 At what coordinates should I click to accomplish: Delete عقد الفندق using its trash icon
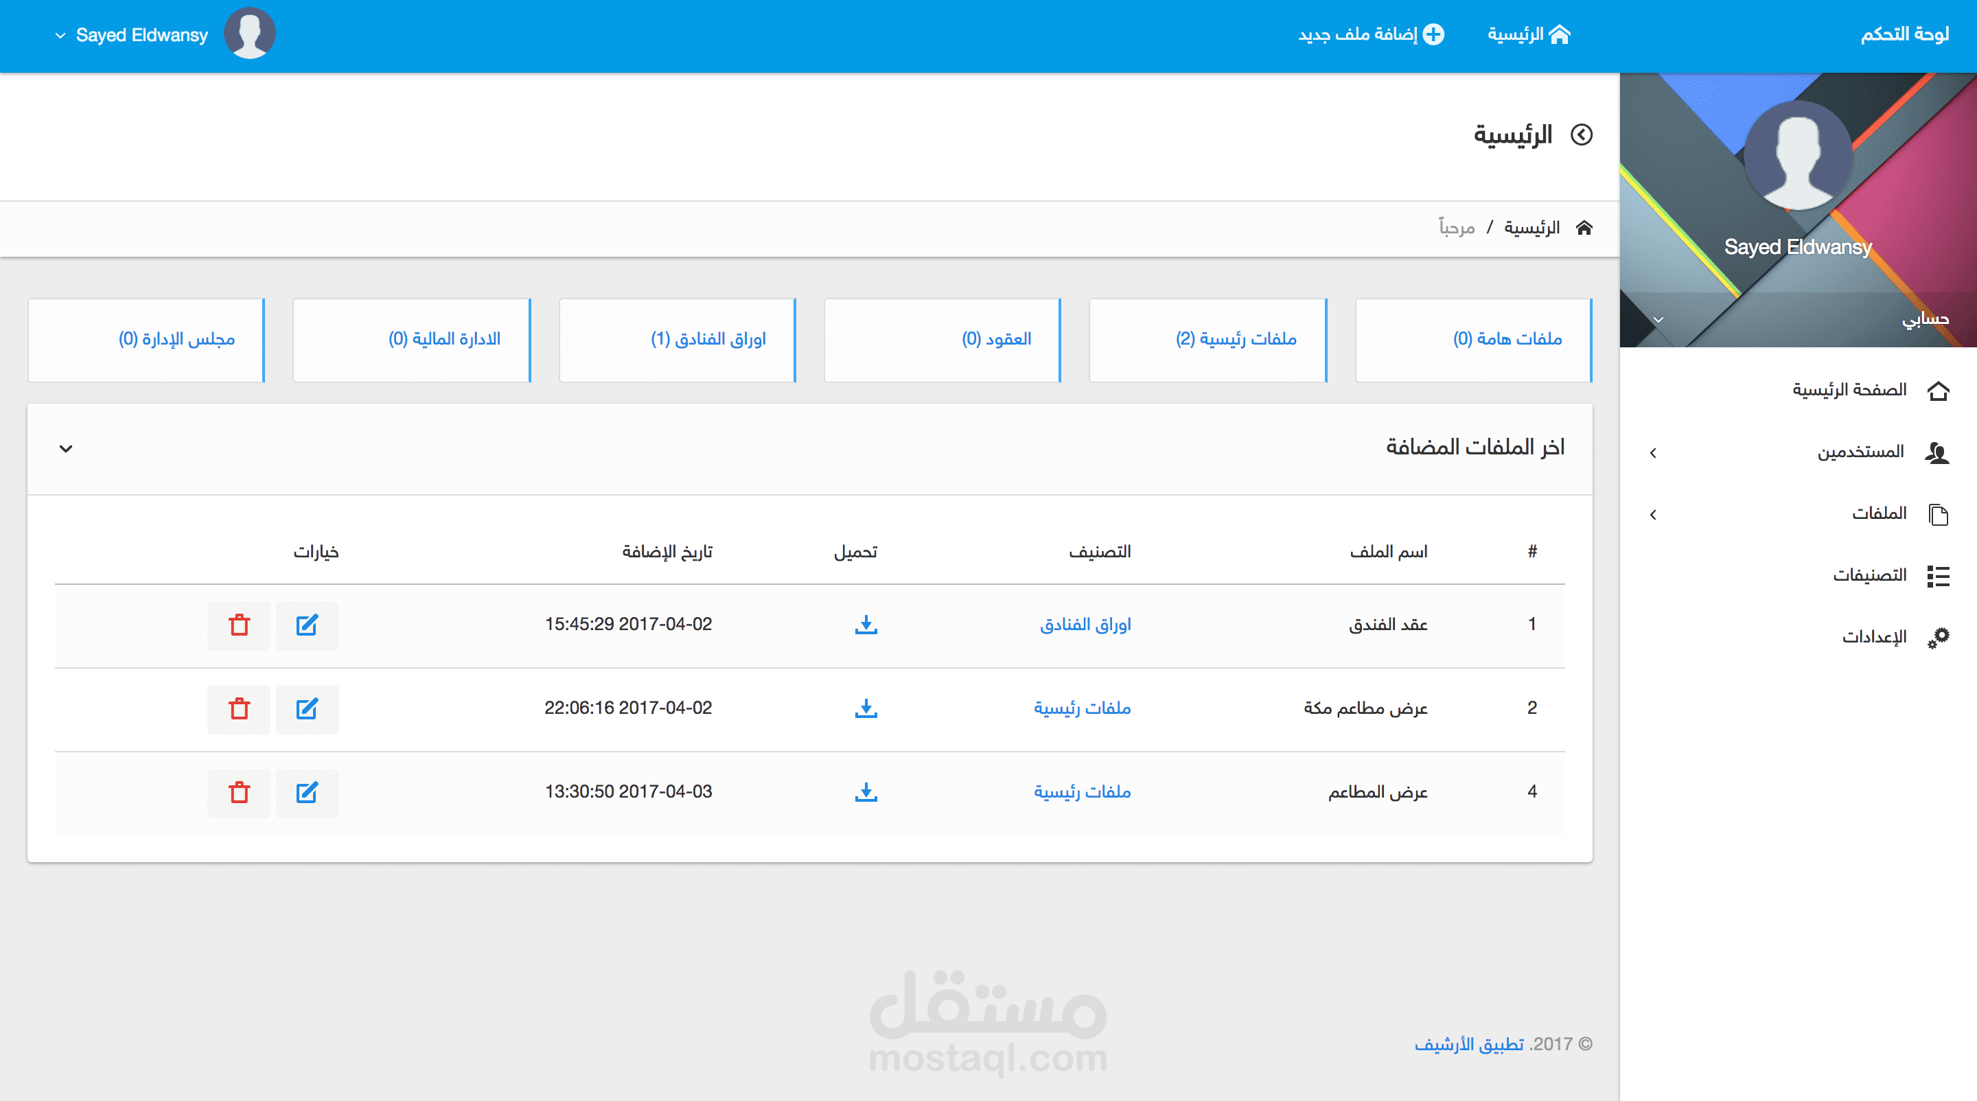[x=239, y=625]
